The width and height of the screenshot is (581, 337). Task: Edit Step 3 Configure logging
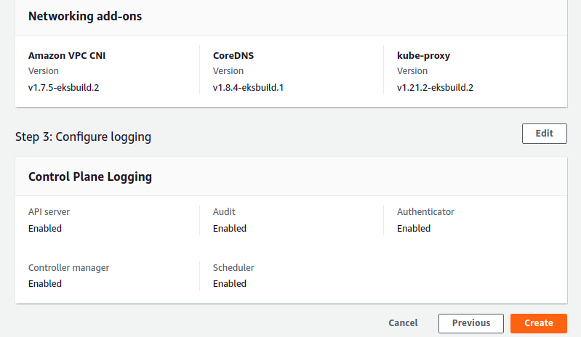click(x=545, y=134)
